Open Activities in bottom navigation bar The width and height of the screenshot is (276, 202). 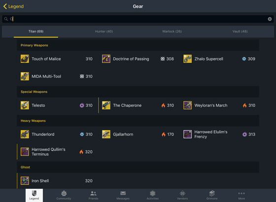(x=153, y=195)
